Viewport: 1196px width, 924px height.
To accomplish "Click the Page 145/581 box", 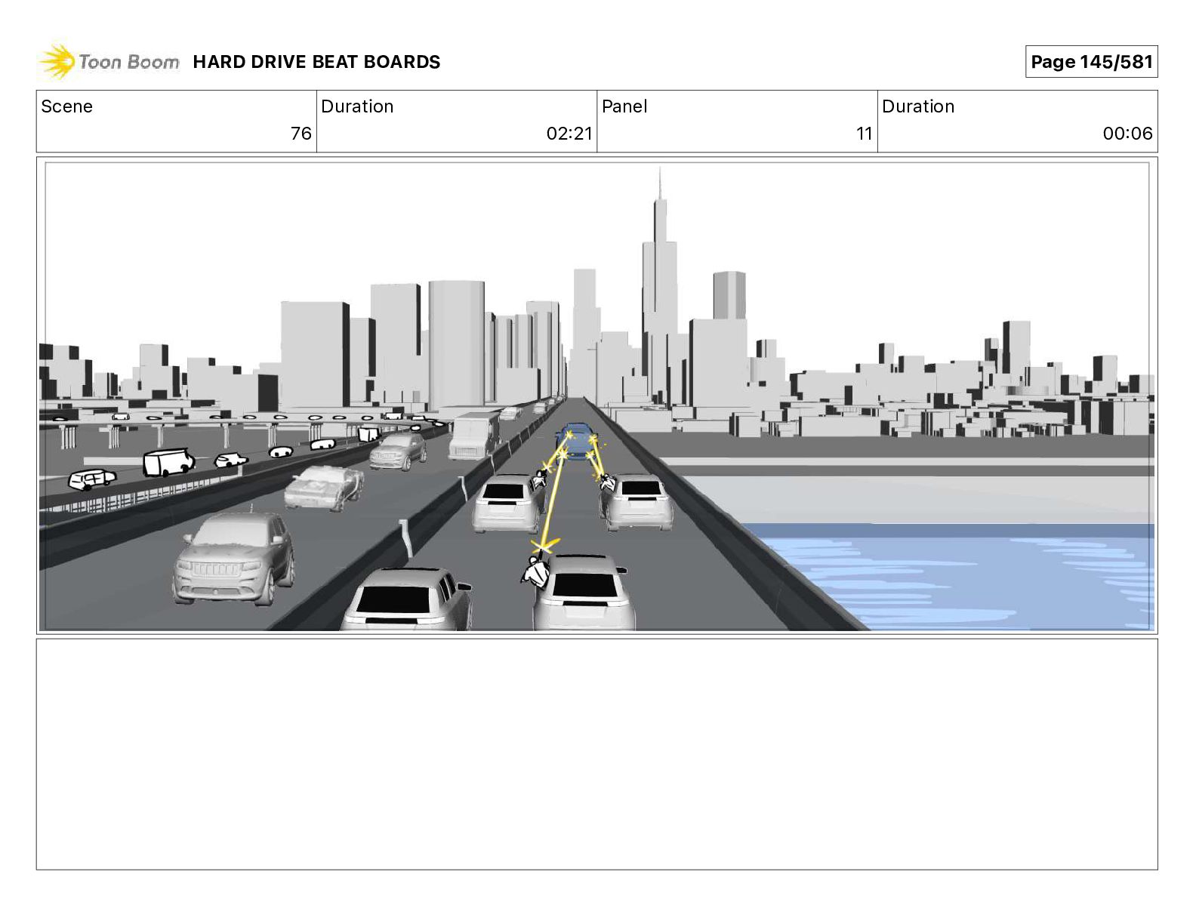I will (1091, 62).
